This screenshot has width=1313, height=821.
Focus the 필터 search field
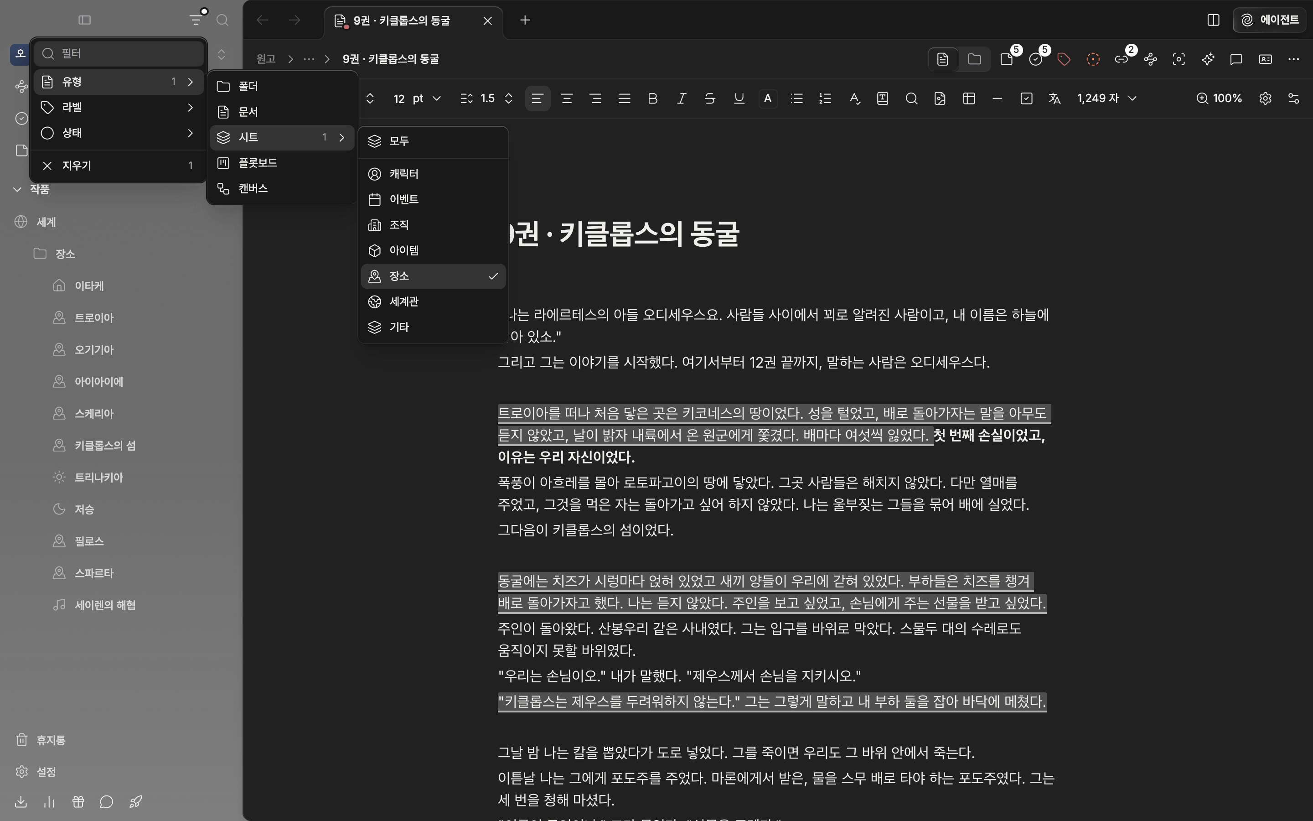[119, 53]
